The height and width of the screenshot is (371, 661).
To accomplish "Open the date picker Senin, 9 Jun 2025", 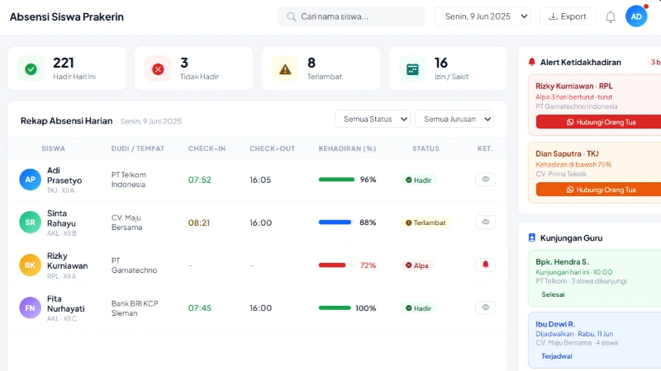I will pos(483,16).
